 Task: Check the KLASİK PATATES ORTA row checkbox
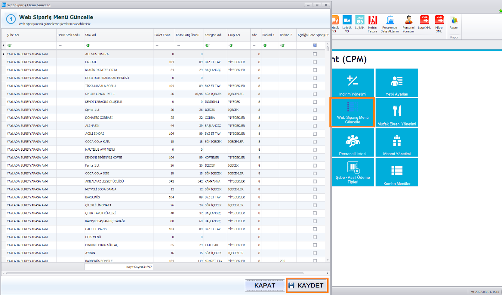(315, 70)
